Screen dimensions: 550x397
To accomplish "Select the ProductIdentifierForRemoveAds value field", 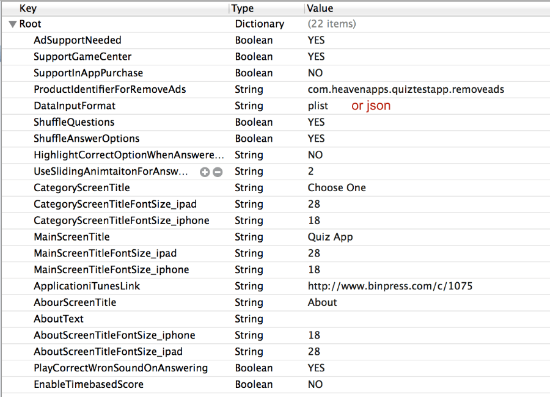I will click(x=406, y=89).
